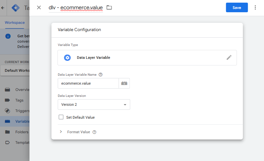Edit the variable title dlv - ecommerce.value
This screenshot has height=161, width=264.
(75, 8)
